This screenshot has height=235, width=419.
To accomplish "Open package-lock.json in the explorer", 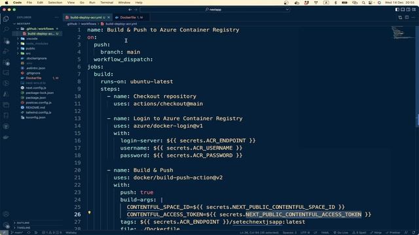I will pos(37,93).
